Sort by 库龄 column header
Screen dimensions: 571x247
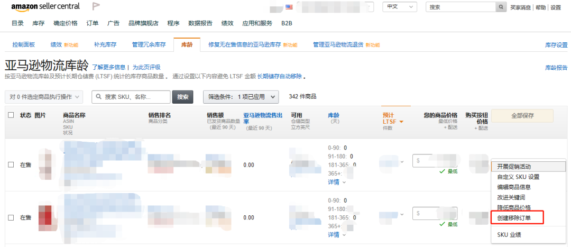click(x=334, y=115)
